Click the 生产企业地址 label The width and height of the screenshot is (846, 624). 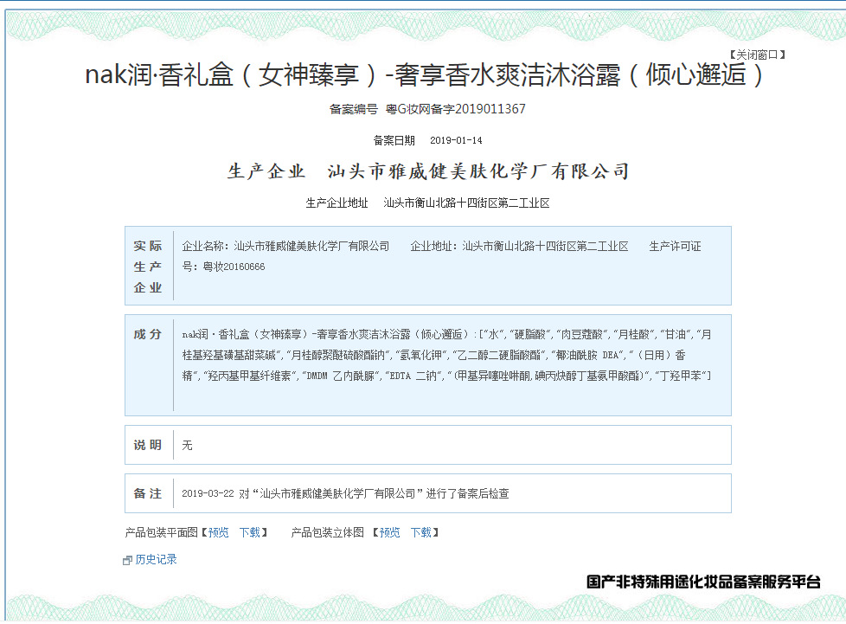click(336, 203)
